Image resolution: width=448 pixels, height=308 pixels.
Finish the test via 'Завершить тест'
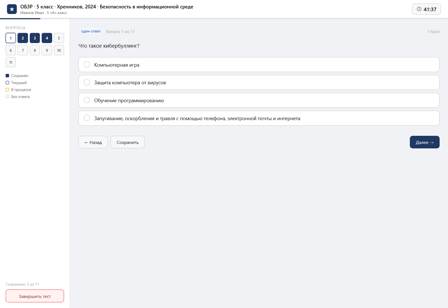35,296
